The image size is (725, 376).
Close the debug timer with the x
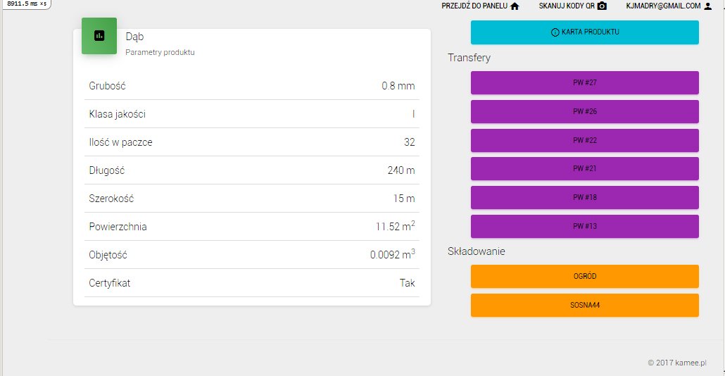(43, 4)
